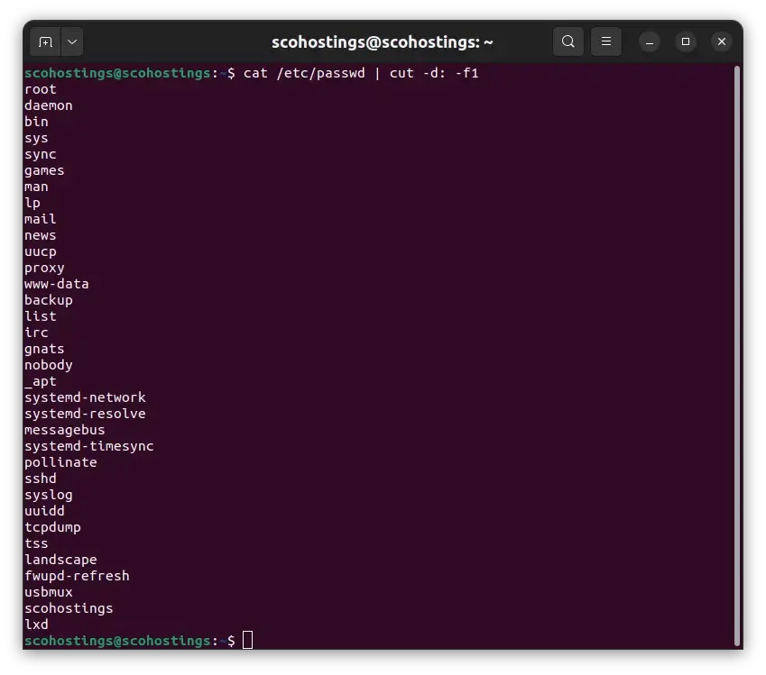This screenshot has width=766, height=675.
Task: Click the root username in the output
Action: coord(40,89)
